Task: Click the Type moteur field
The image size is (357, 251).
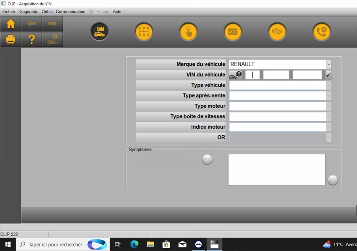Action: pos(278,106)
